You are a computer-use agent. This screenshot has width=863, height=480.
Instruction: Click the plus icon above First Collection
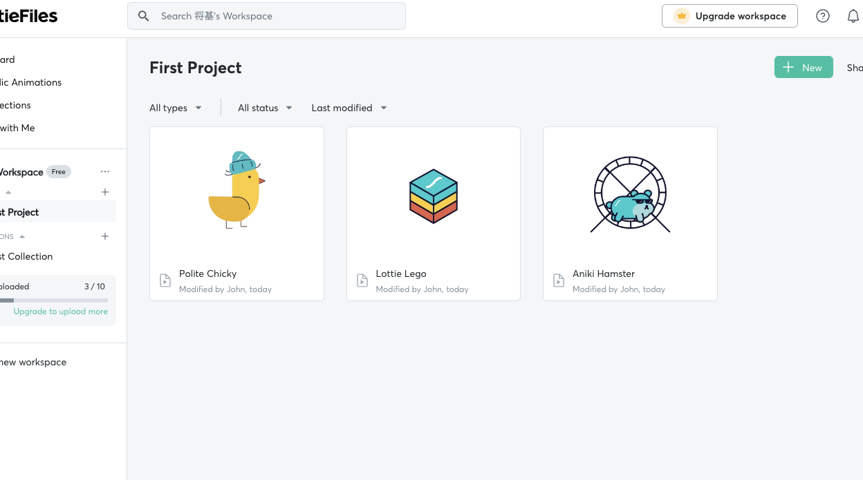[x=105, y=236]
